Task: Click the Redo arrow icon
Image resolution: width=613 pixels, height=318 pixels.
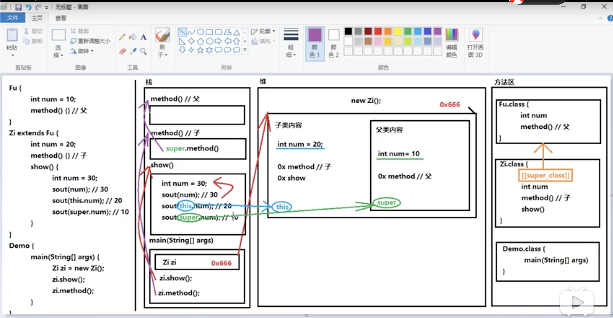Action: point(38,7)
